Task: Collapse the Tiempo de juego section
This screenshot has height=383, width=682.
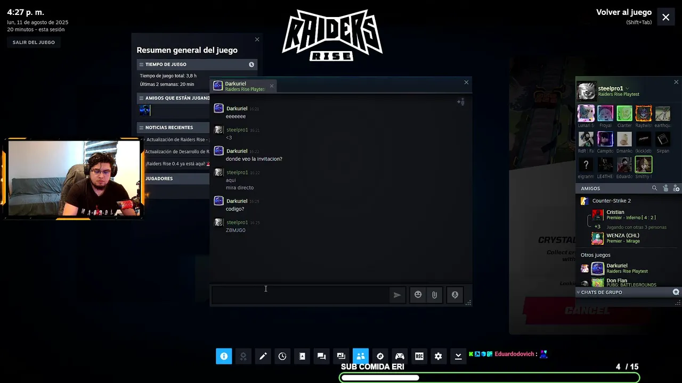Action: [141, 64]
